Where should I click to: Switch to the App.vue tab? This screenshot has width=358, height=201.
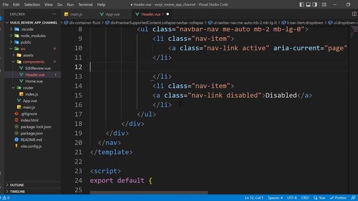pos(113,14)
